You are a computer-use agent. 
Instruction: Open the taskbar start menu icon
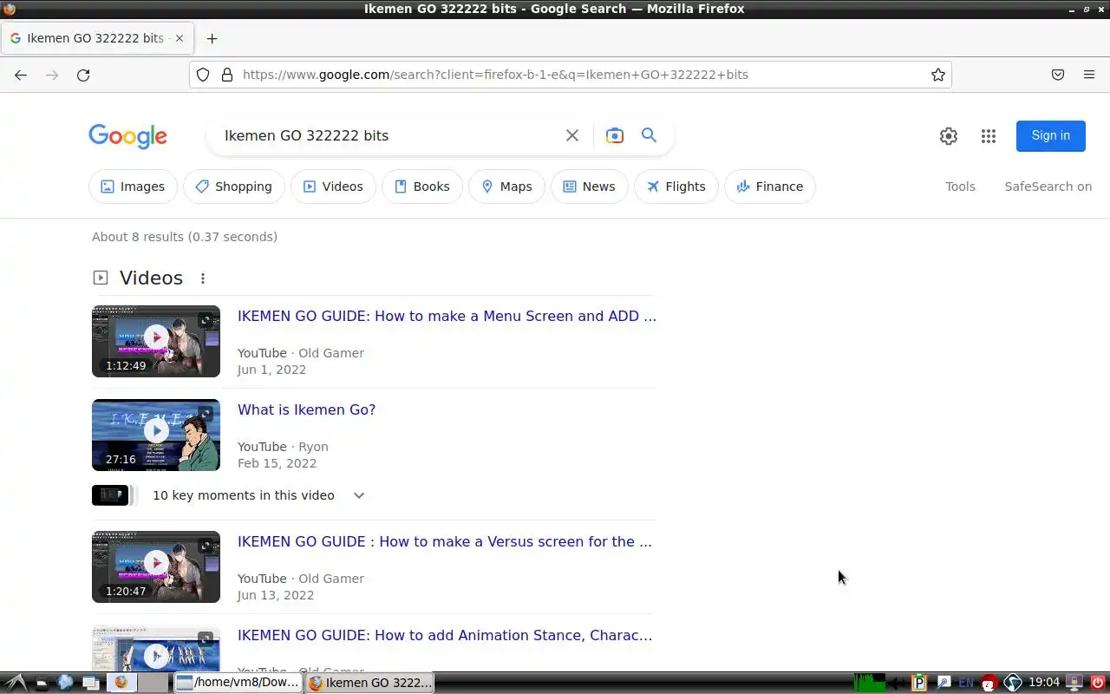pos(15,683)
